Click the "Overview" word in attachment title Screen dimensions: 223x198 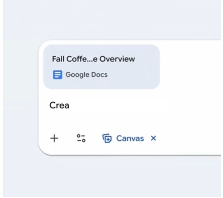click(119, 59)
